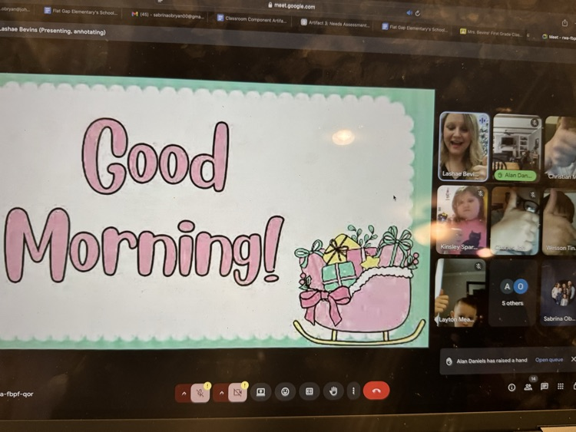Screen dimensions: 576x432
Task: Open the Activities grid icon
Action: 561,387
